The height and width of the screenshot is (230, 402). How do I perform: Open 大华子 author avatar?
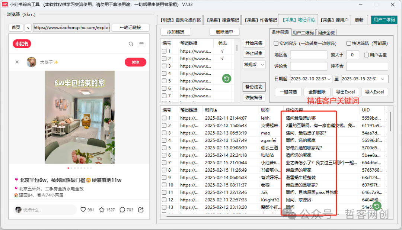tap(32, 62)
